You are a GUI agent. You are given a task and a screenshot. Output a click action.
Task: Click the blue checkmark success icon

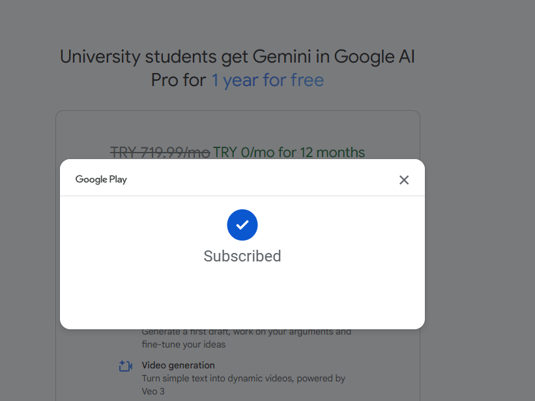tap(242, 225)
